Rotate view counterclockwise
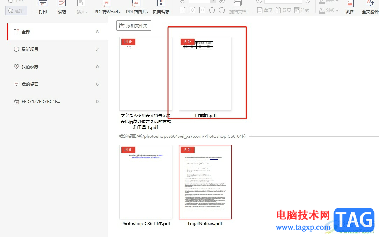The image size is (379, 237). (212, 10)
